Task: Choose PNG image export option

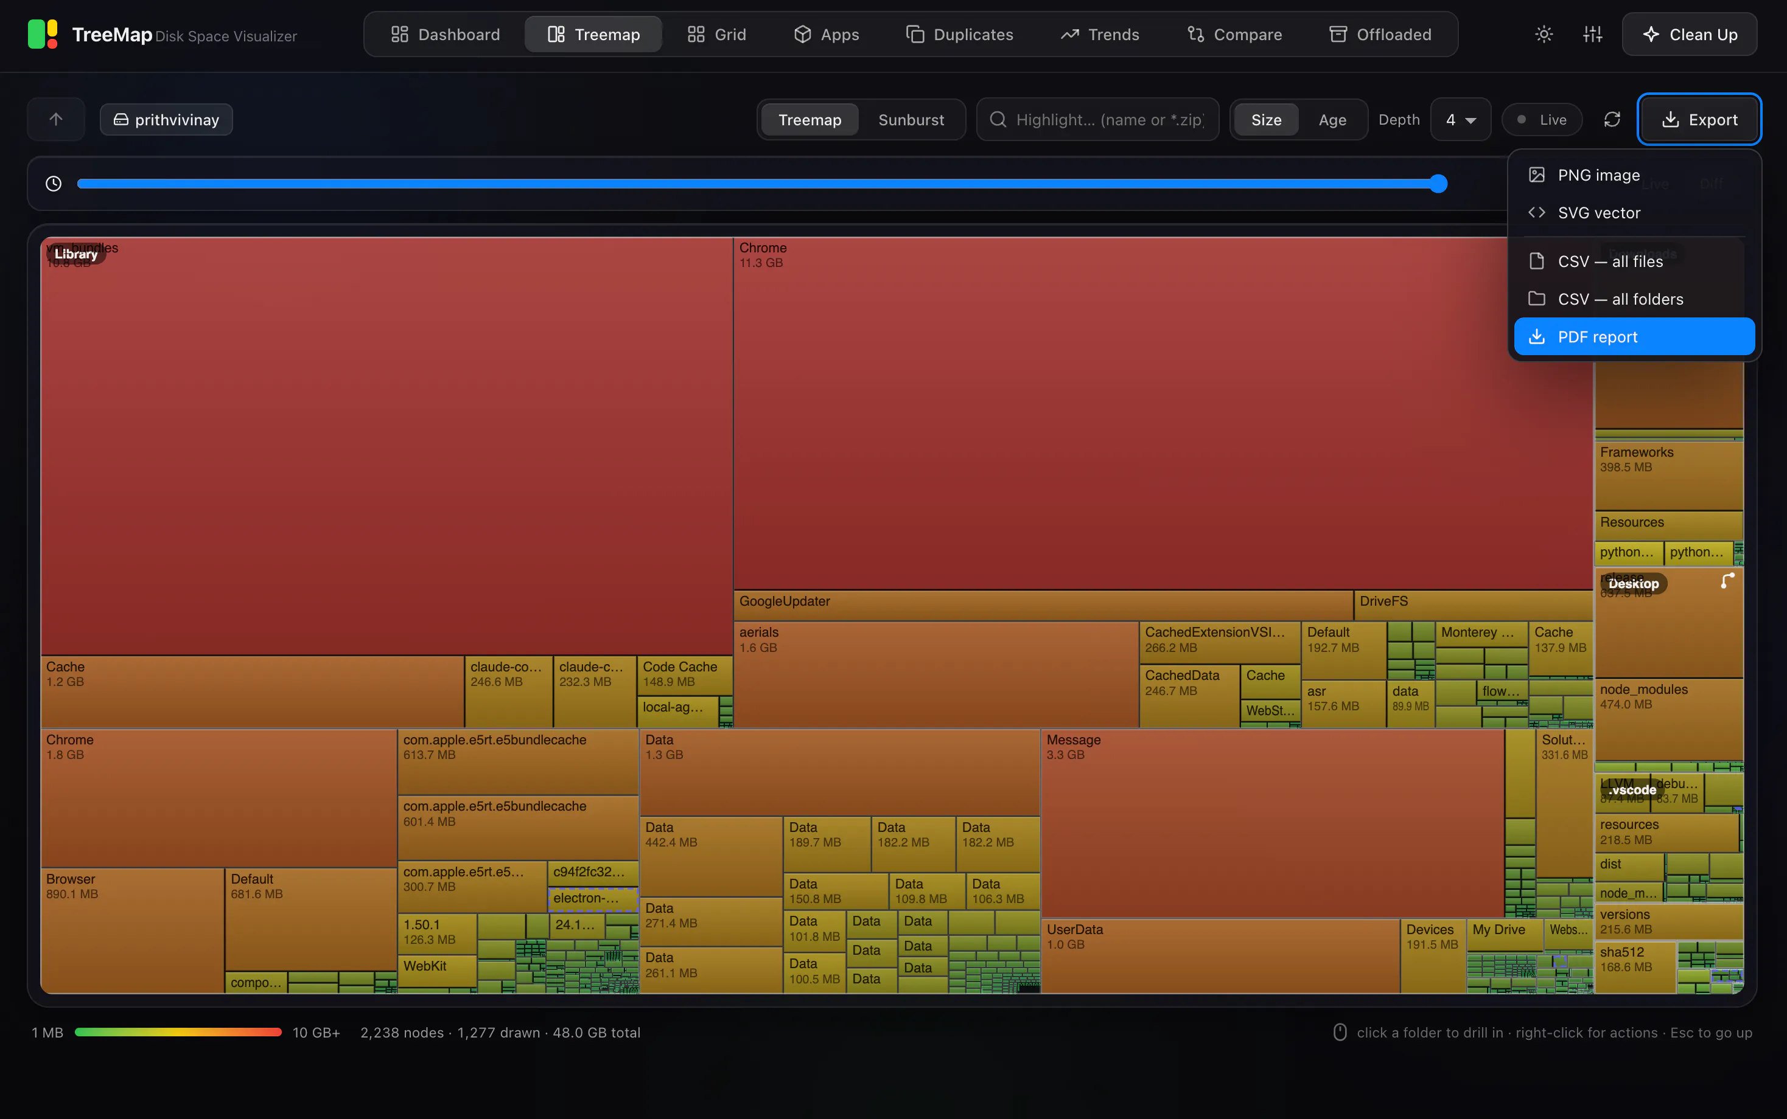Action: coord(1634,175)
